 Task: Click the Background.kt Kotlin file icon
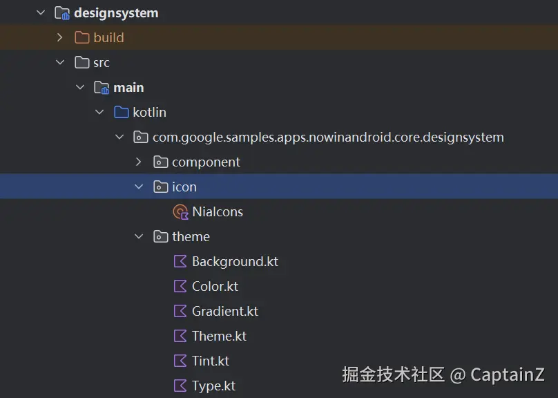tap(180, 262)
